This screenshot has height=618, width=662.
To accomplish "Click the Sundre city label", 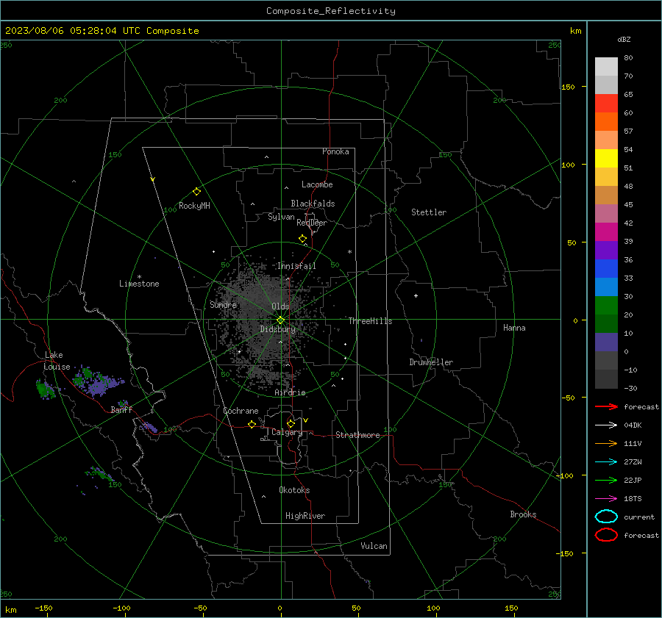I will [x=223, y=304].
